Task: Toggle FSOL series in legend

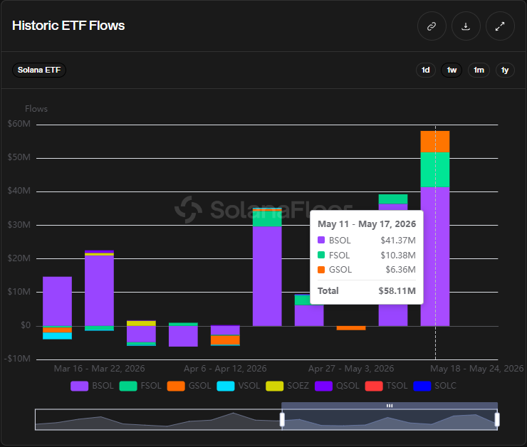Action: (x=140, y=386)
